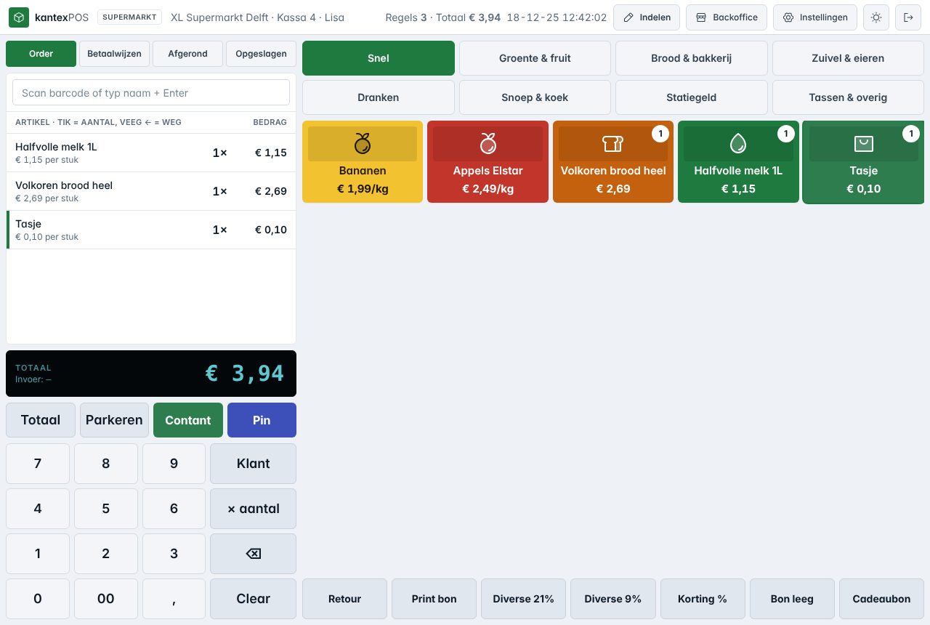Focus the scan barcode input field
The height and width of the screenshot is (625, 930).
(151, 92)
